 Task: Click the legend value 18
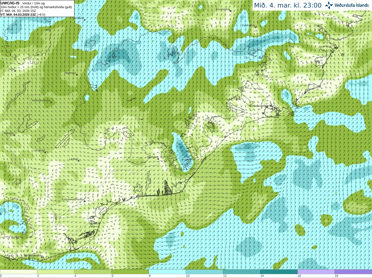(337, 276)
